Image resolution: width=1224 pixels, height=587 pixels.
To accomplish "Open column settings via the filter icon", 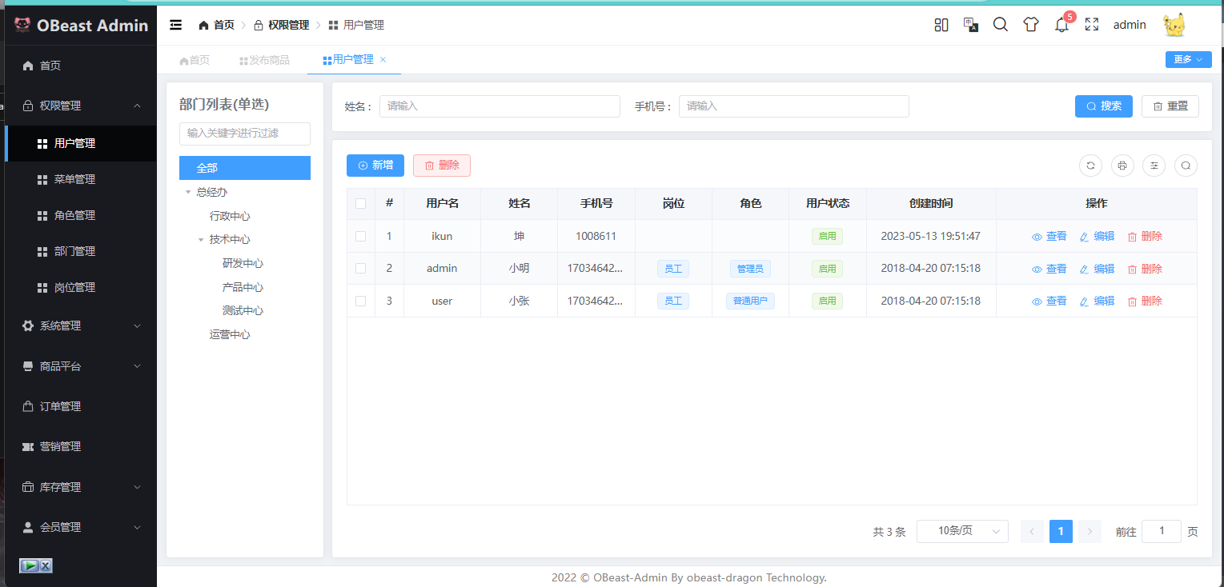I will [x=1154, y=166].
